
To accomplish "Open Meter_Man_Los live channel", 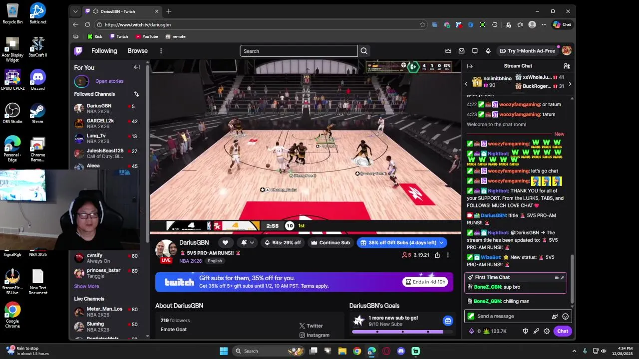I will pyautogui.click(x=106, y=312).
